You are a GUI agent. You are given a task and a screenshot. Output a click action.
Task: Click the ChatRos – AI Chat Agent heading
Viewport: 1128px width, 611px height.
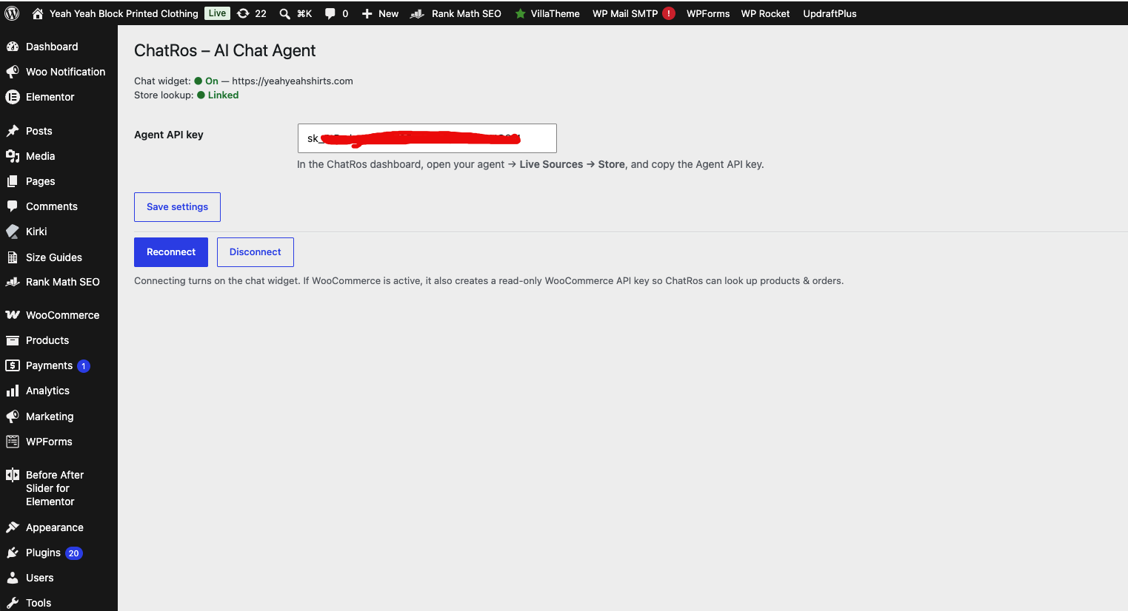pyautogui.click(x=224, y=50)
